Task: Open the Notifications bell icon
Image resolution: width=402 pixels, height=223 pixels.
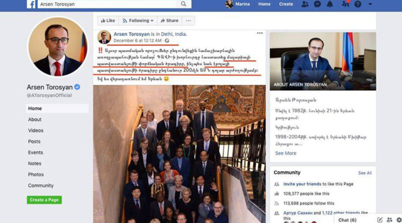Action: pos(330,4)
